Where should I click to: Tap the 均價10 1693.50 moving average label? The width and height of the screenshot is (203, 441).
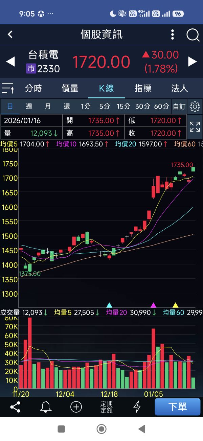point(83,144)
